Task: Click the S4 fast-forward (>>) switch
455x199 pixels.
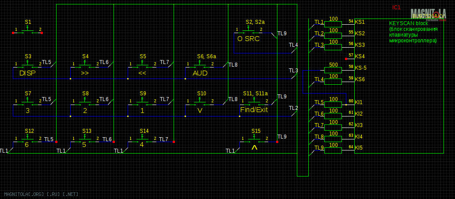Action: pyautogui.click(x=85, y=66)
